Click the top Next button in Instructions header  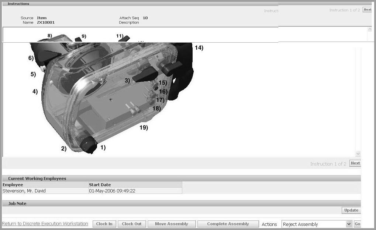[368, 10]
